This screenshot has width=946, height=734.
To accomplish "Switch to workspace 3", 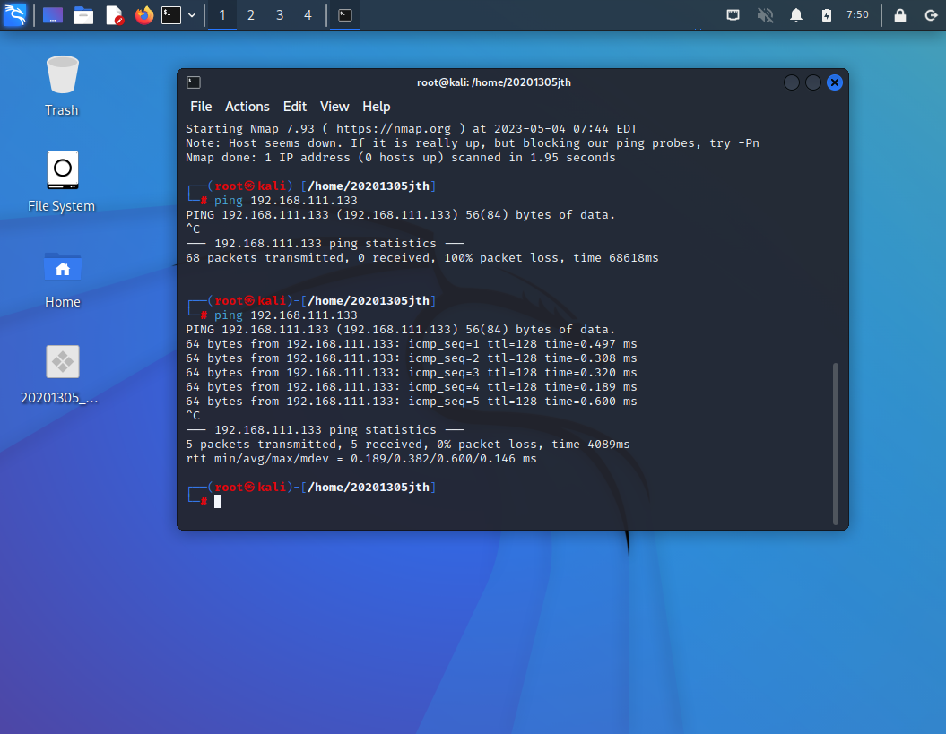I will point(280,15).
